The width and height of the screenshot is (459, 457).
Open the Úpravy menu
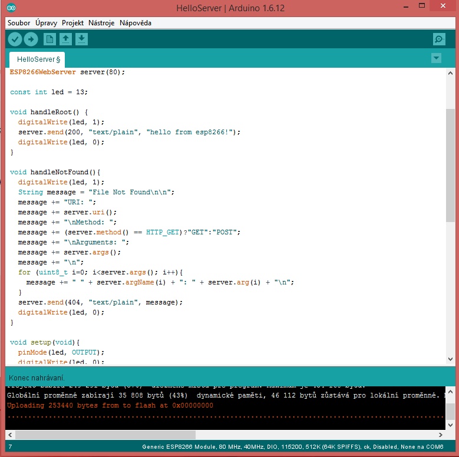point(47,23)
